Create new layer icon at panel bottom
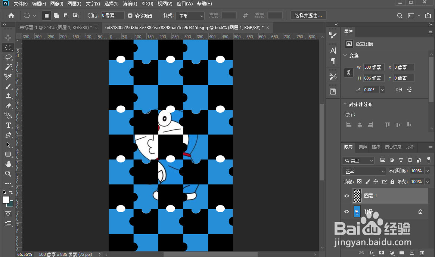Screen dimensions: 435x257 (x=412, y=253)
